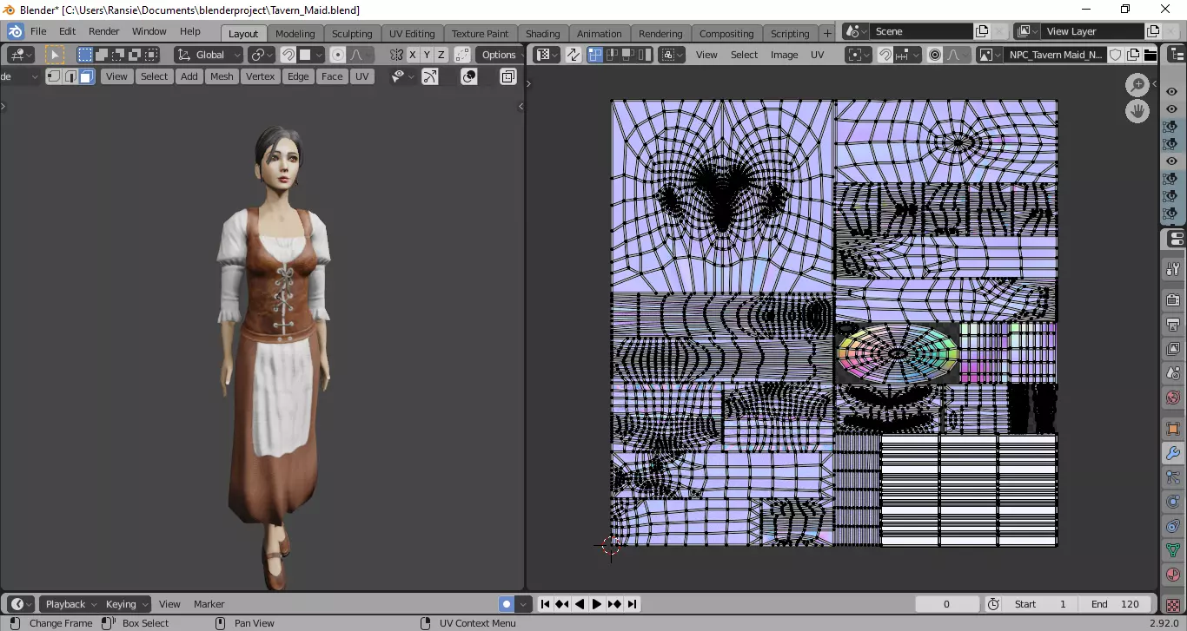Viewport: 1187px width, 631px height.
Task: Toggle Y axis mirror
Action: point(427,55)
